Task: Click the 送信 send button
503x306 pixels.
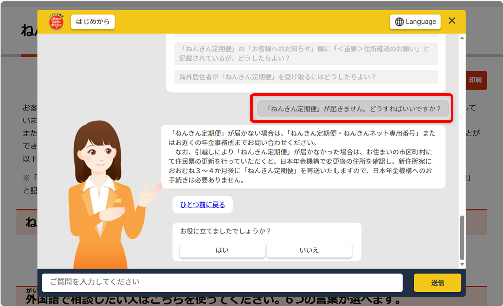Action: click(438, 282)
